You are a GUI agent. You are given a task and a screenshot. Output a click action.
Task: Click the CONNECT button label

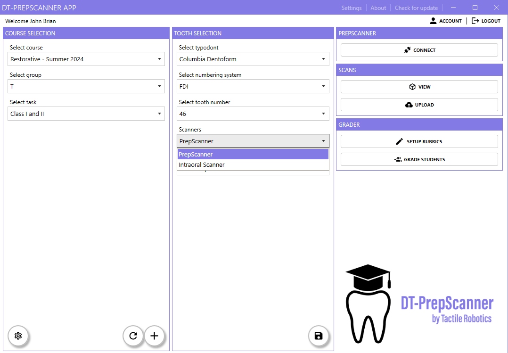425,50
